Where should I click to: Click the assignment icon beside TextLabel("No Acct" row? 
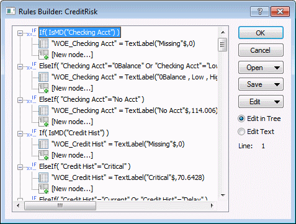(x=43, y=110)
